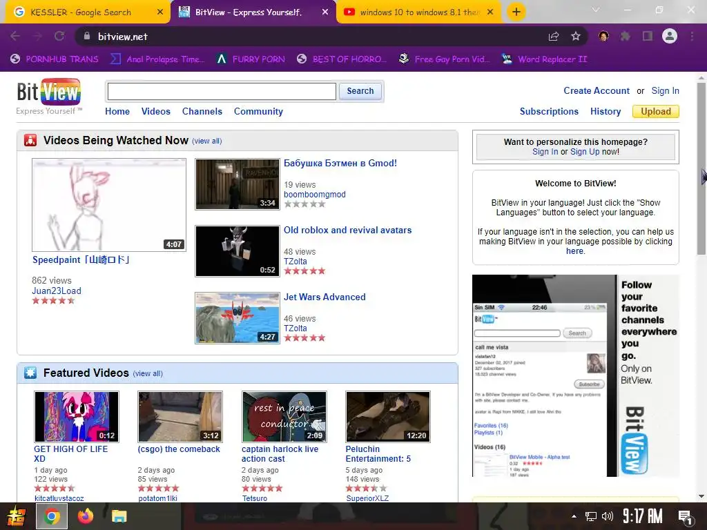Viewport: 707px width, 530px height.
Task: Open the Channels menu item
Action: [x=202, y=111]
